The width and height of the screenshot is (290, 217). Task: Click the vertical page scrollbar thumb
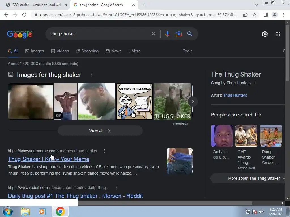(x=287, y=53)
